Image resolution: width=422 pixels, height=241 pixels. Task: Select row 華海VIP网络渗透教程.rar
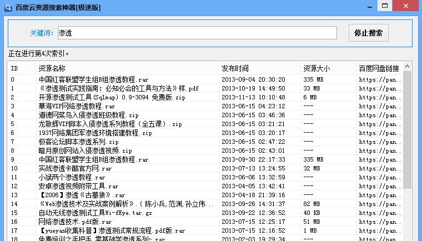tap(205, 106)
